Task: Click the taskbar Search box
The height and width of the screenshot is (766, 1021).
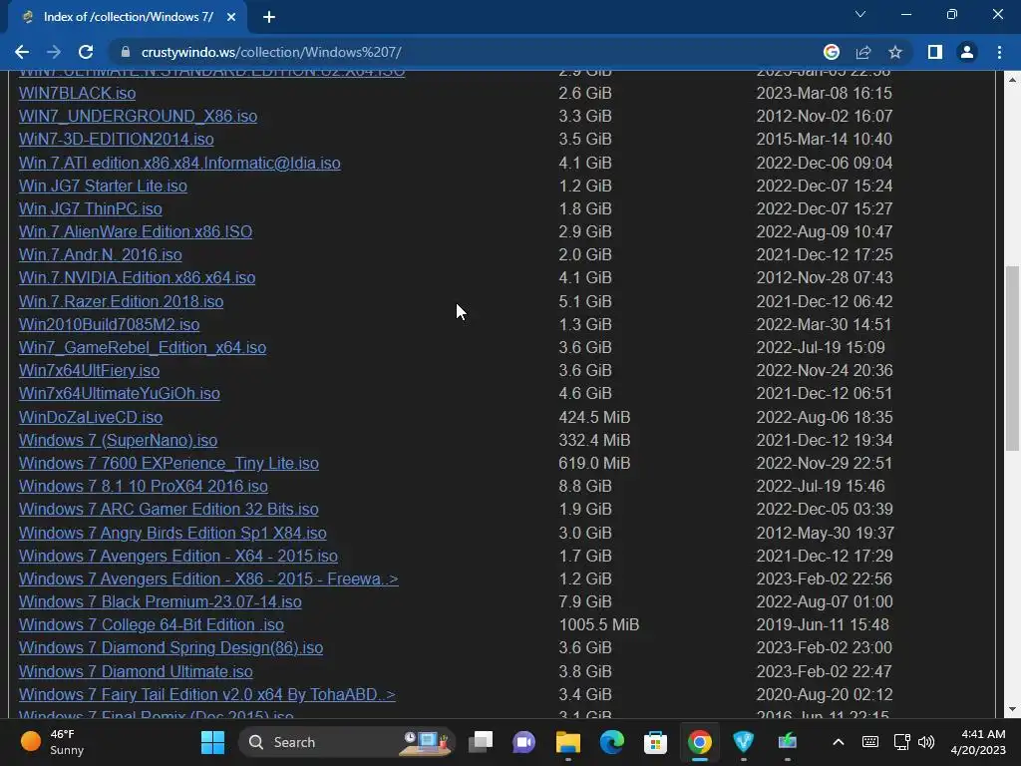Action: [346, 742]
